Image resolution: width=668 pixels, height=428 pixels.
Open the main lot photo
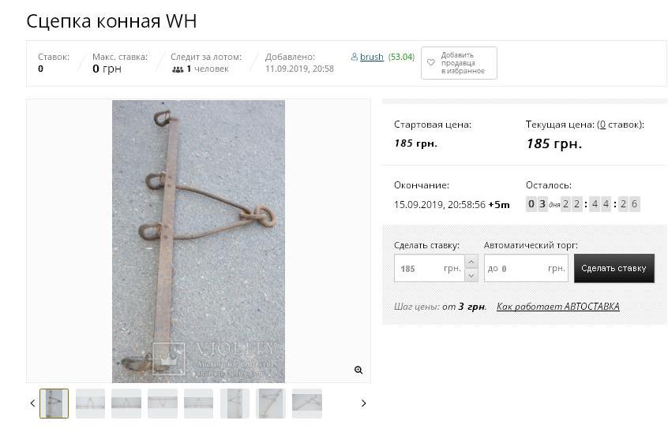tap(198, 241)
